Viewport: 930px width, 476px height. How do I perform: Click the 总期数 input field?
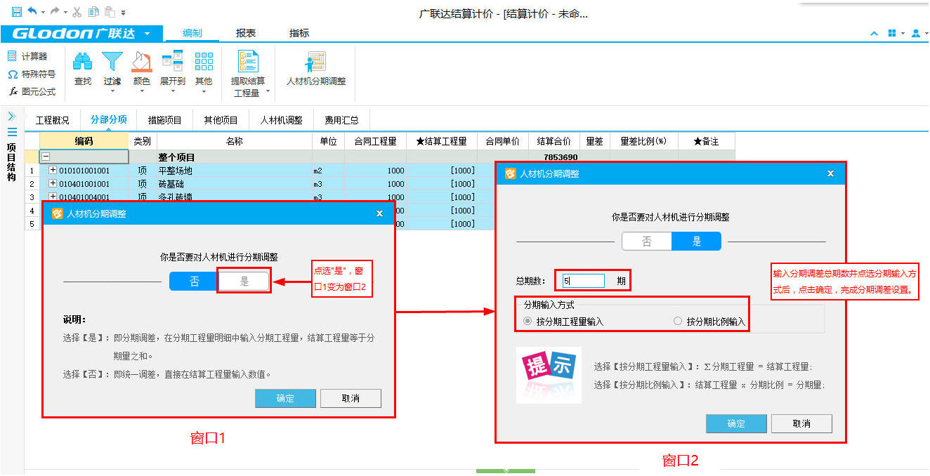[x=583, y=281]
